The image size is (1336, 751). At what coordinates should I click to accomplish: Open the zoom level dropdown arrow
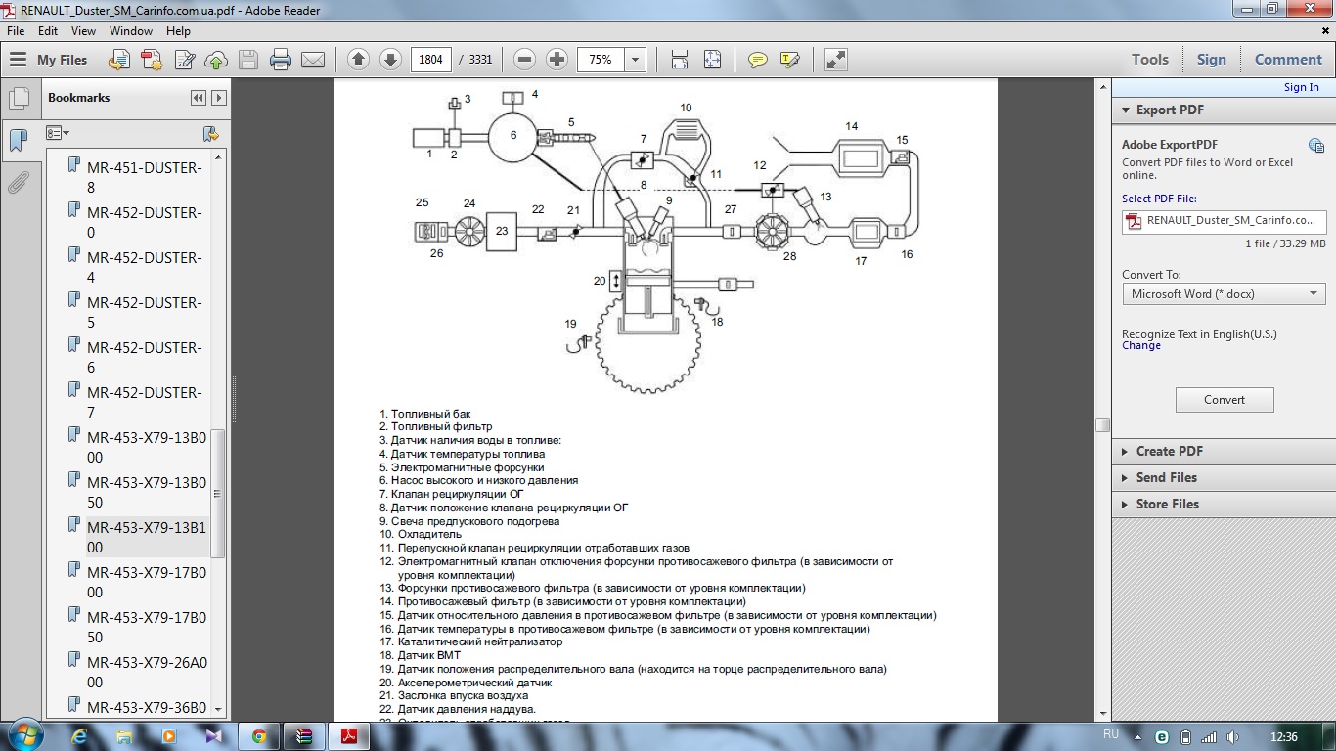click(x=636, y=60)
